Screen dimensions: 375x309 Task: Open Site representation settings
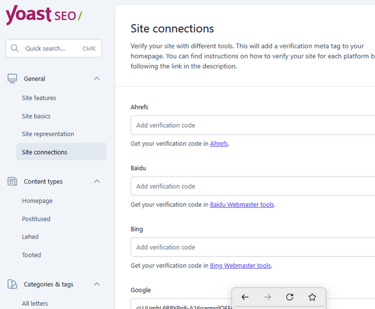[x=48, y=134]
